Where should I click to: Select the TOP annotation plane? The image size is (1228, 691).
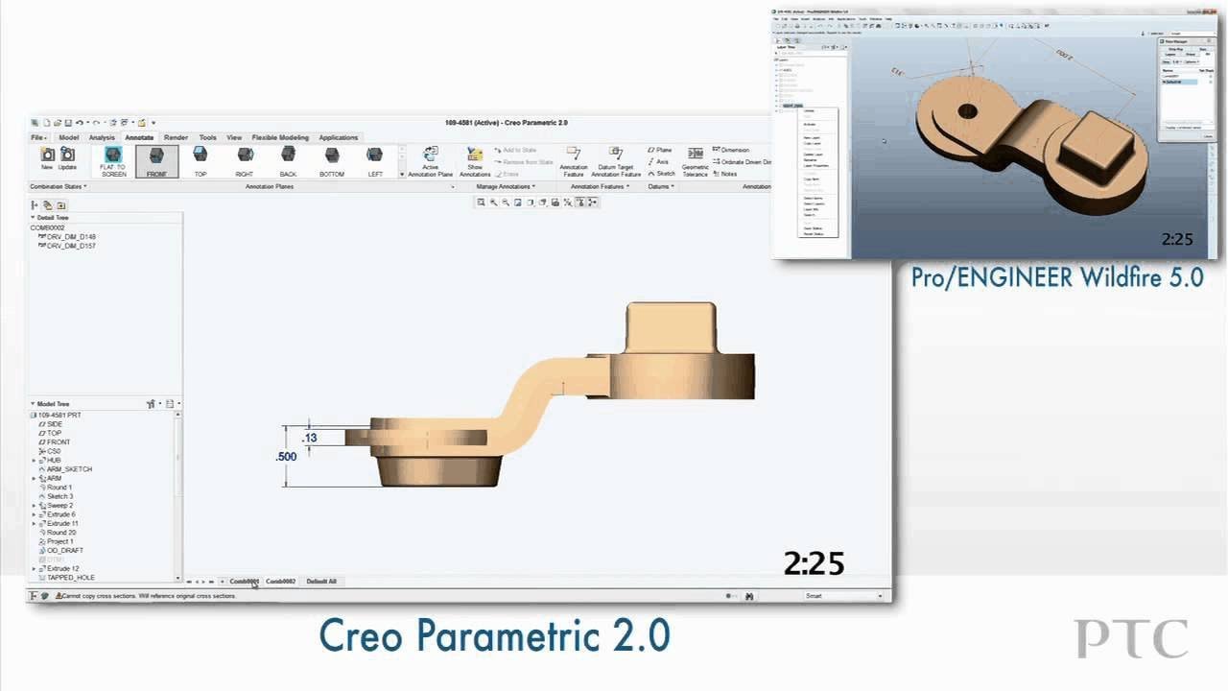pos(201,161)
